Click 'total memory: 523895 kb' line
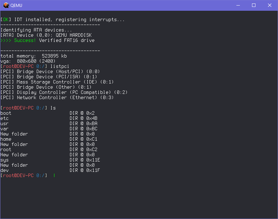 (34, 56)
